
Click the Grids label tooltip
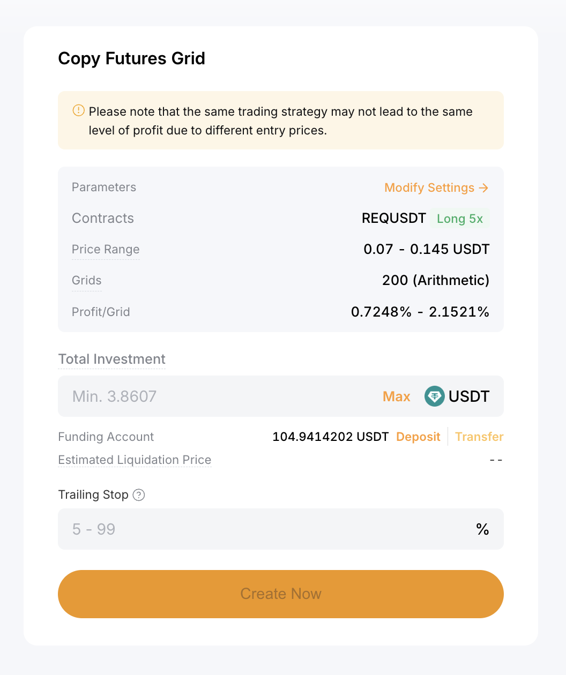[x=87, y=281]
